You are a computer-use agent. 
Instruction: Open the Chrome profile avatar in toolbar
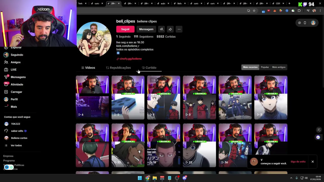314,11
